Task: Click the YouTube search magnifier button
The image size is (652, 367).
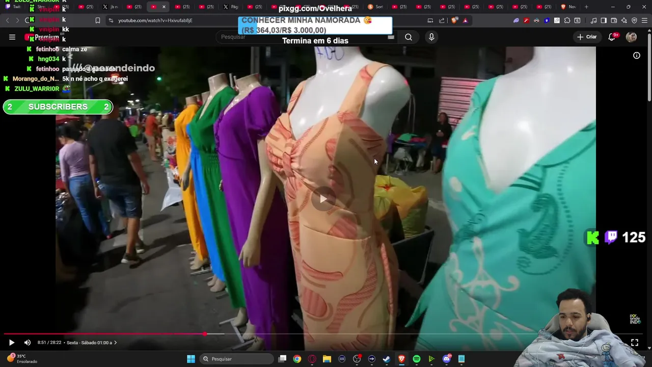Action: tap(409, 37)
